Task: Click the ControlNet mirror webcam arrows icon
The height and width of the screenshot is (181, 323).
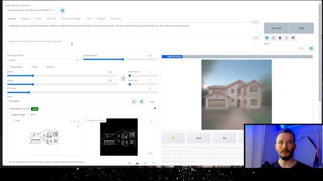Action: [145, 163]
